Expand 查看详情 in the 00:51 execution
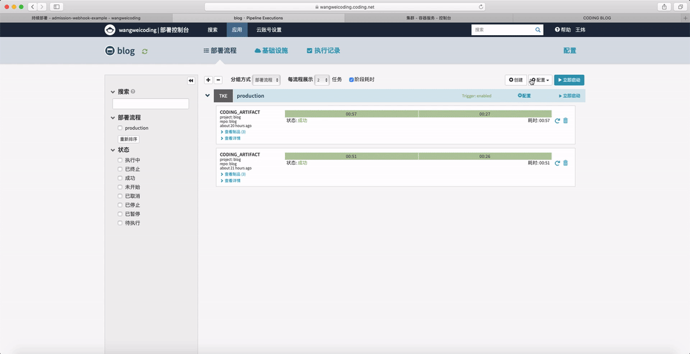Screen dimensions: 690x354 point(230,181)
